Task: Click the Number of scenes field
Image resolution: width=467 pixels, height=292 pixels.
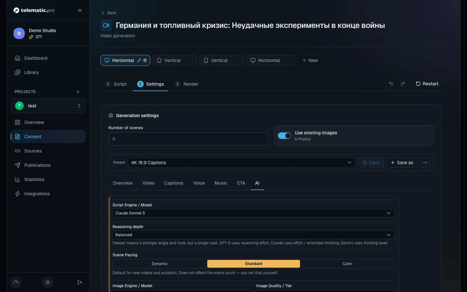Action: 188,139
